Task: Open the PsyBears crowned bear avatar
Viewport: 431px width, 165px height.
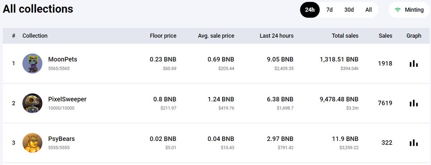Action: tap(32, 143)
